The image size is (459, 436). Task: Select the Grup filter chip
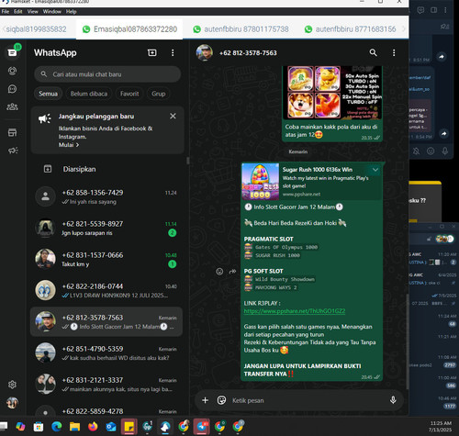[x=159, y=94]
